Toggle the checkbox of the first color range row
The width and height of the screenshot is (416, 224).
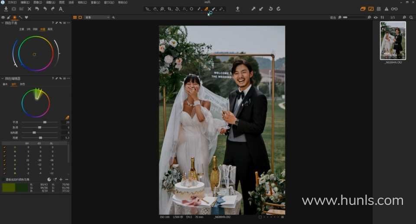click(x=5, y=147)
